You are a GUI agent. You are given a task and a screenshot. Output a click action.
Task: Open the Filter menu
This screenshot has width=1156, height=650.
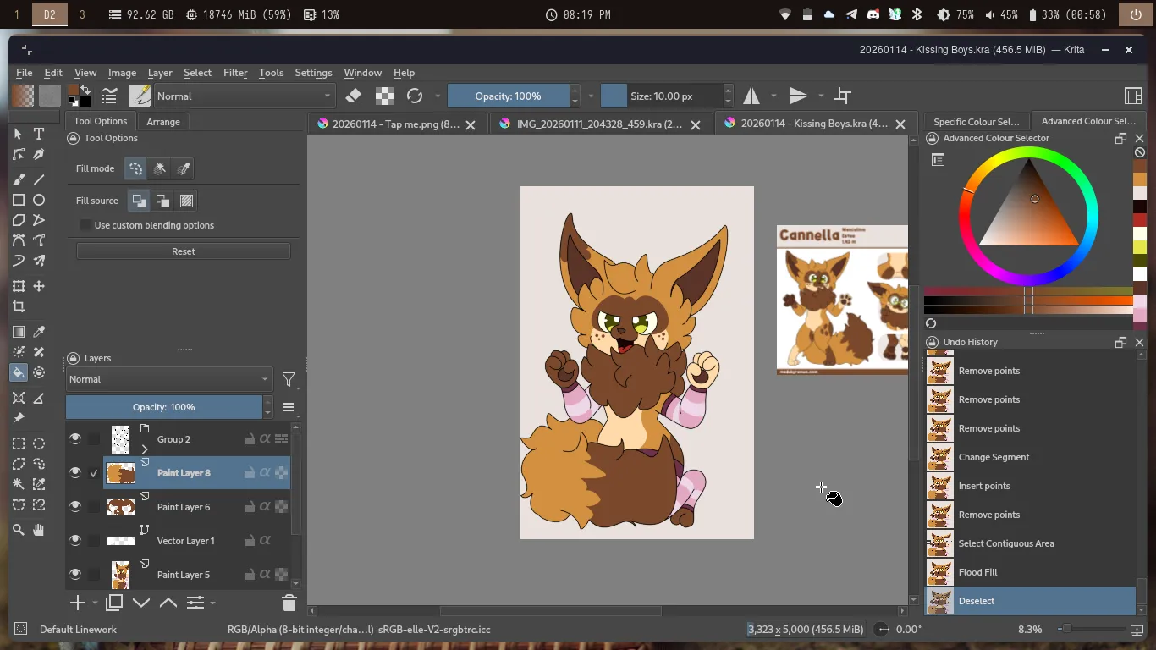tap(235, 73)
